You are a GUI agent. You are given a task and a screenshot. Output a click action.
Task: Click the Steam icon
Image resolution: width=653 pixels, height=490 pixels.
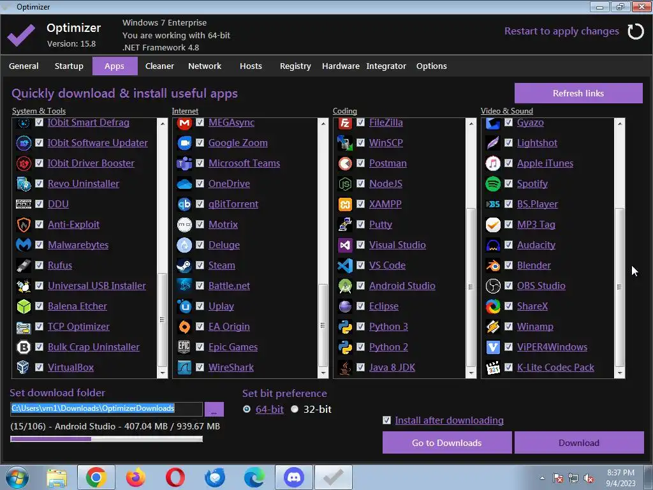tap(184, 265)
